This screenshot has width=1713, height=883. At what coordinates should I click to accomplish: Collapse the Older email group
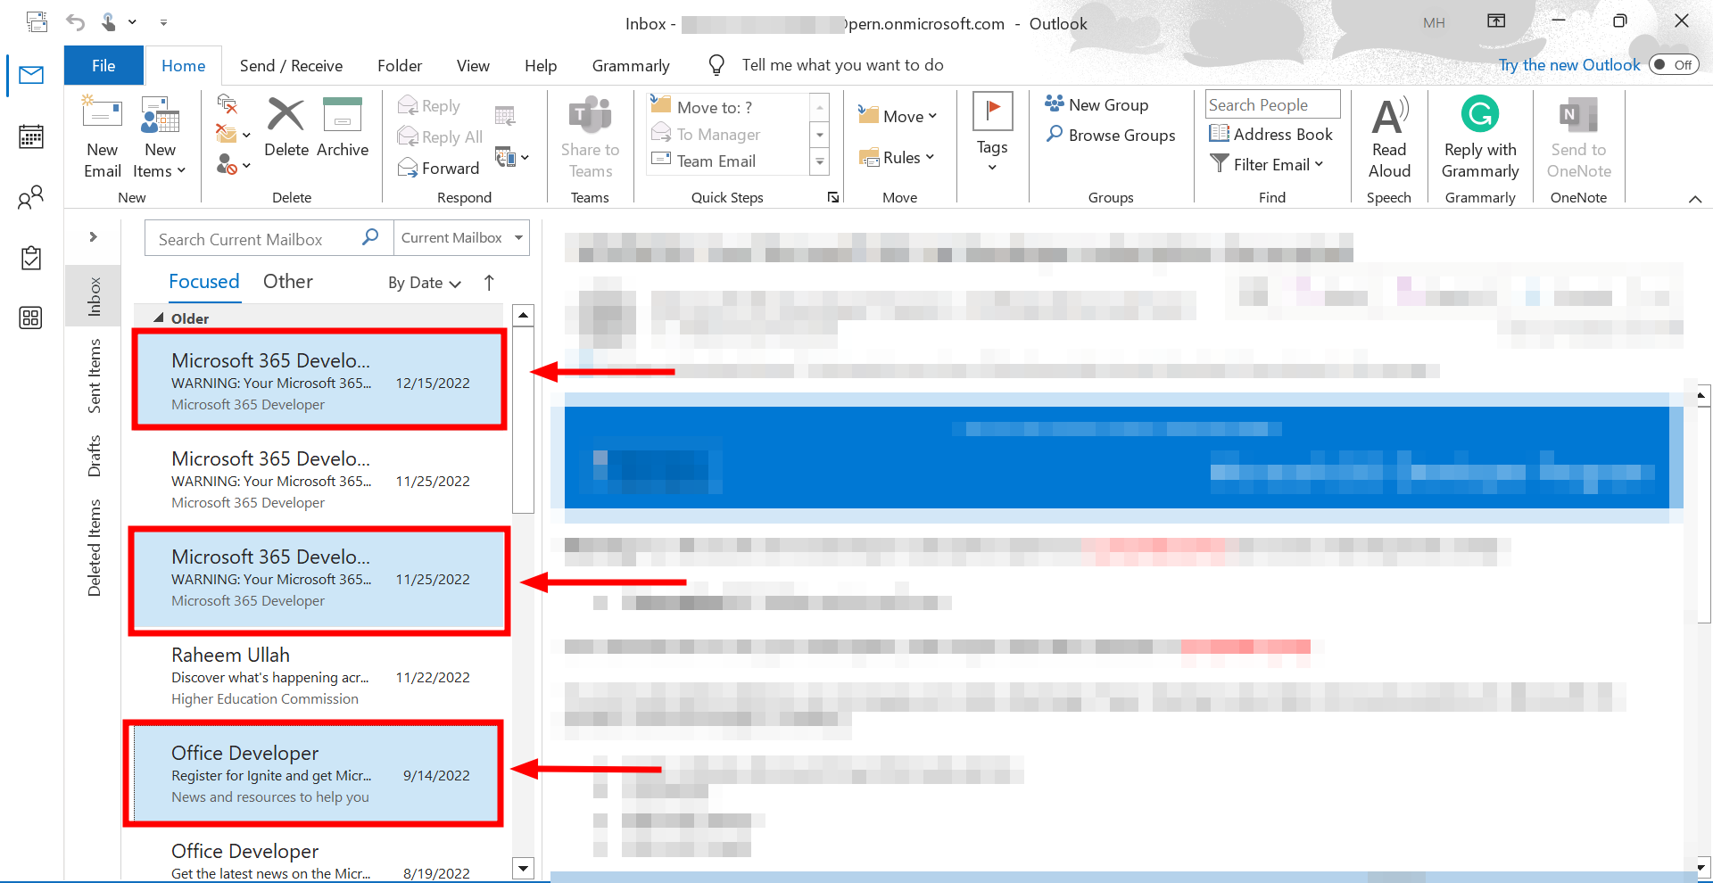(x=158, y=318)
